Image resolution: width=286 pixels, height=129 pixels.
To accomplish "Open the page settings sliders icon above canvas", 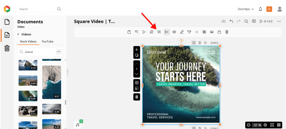I will coord(200,43).
